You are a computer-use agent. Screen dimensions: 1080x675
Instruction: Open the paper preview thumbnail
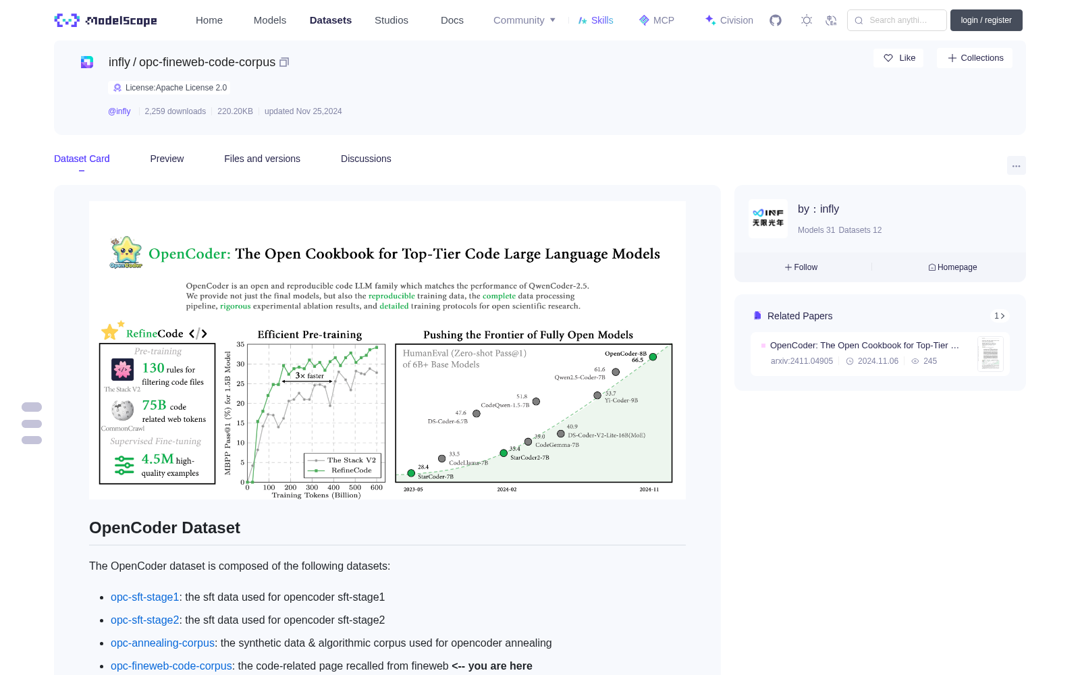(x=990, y=354)
